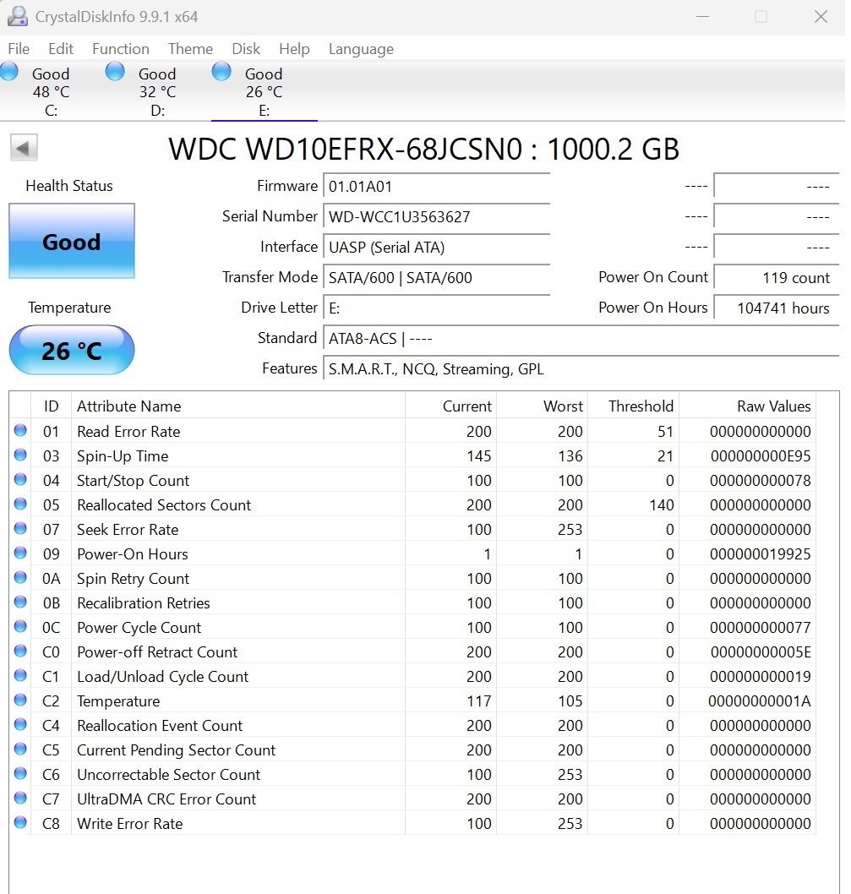Click the Power On Hours 104741 hours field
This screenshot has height=894, width=851.
click(777, 308)
